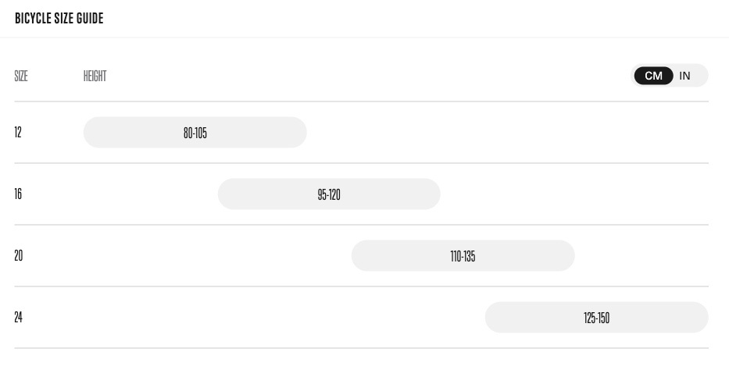Viewport: 729px width, 384px height.
Task: Switch height units to CM
Action: click(x=653, y=76)
